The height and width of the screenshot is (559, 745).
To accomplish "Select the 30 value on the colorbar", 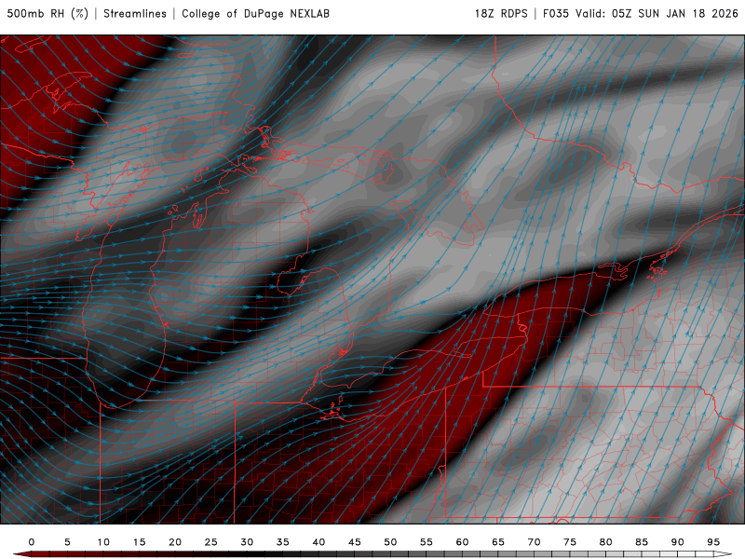I will (x=247, y=542).
